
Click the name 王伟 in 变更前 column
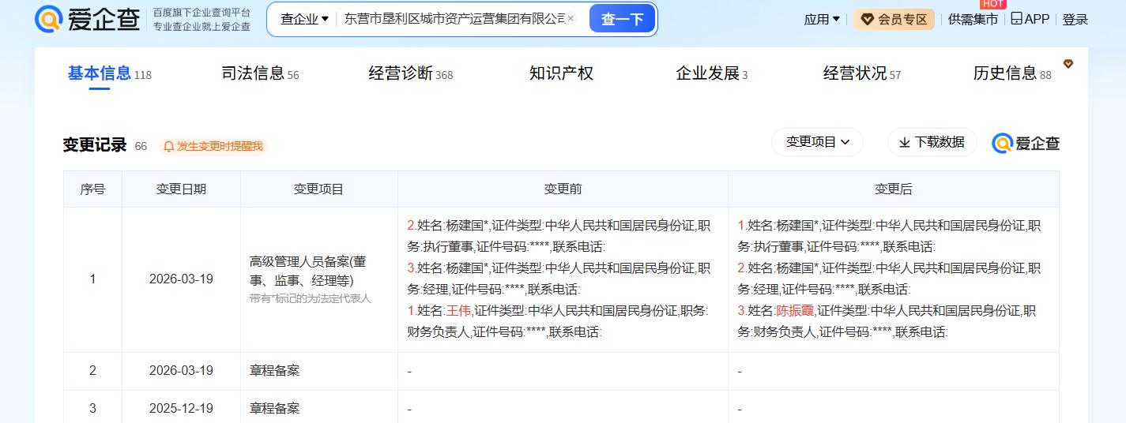(x=458, y=311)
